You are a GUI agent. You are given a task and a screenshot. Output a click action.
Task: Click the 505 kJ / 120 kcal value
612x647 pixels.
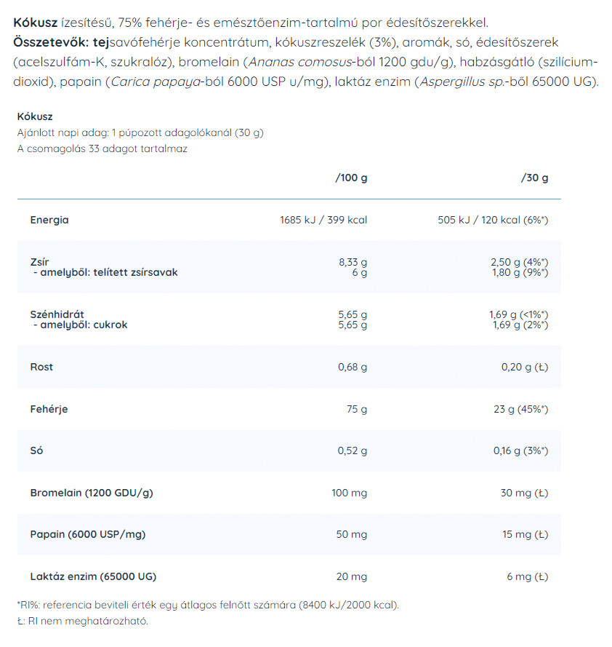492,220
